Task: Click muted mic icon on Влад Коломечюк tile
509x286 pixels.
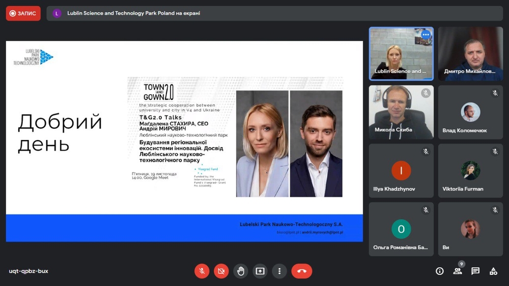Action: click(495, 93)
